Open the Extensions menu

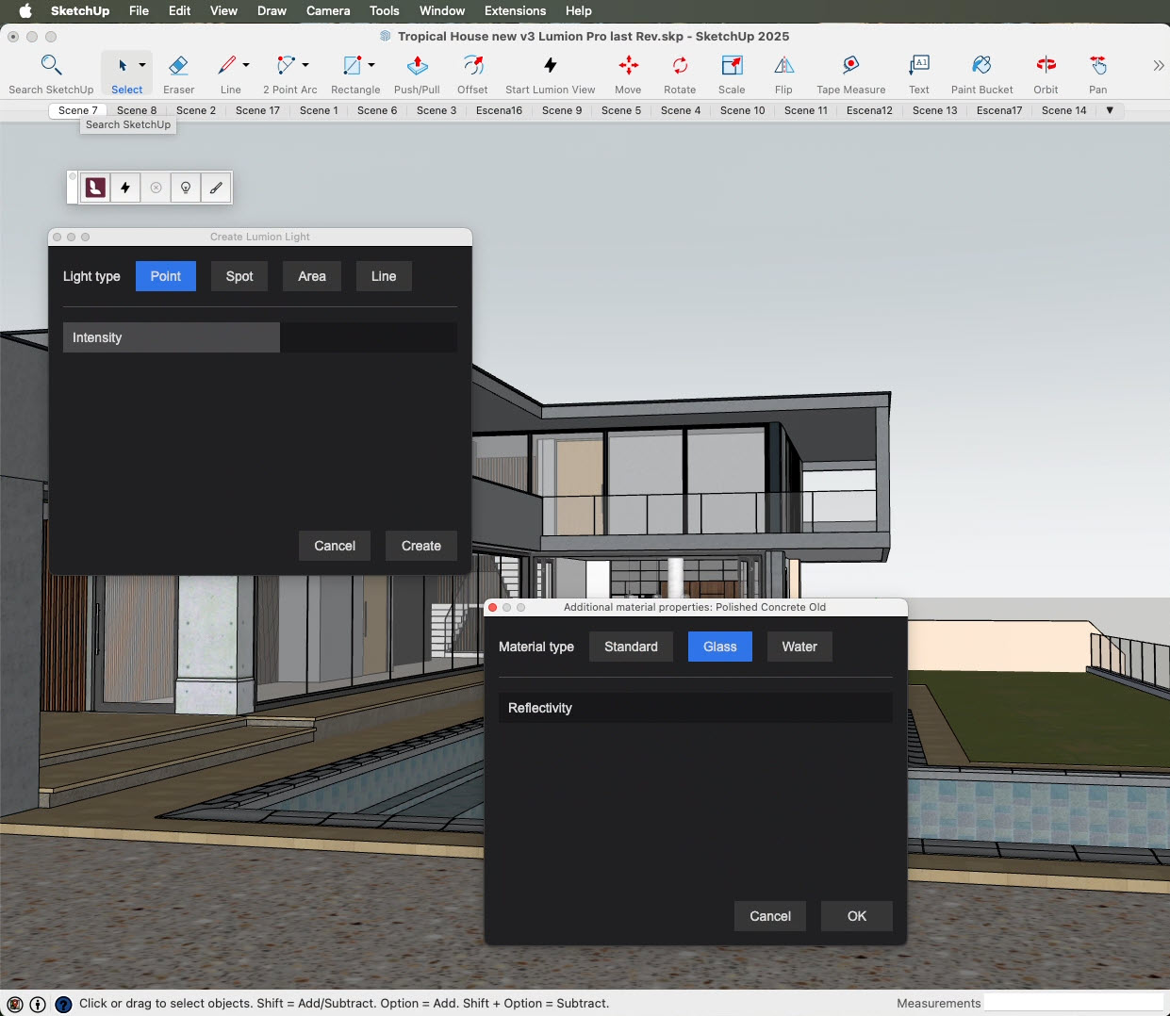coord(515,10)
